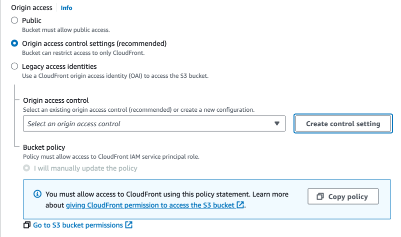Click the info circle icon in the blue alert

37,194
